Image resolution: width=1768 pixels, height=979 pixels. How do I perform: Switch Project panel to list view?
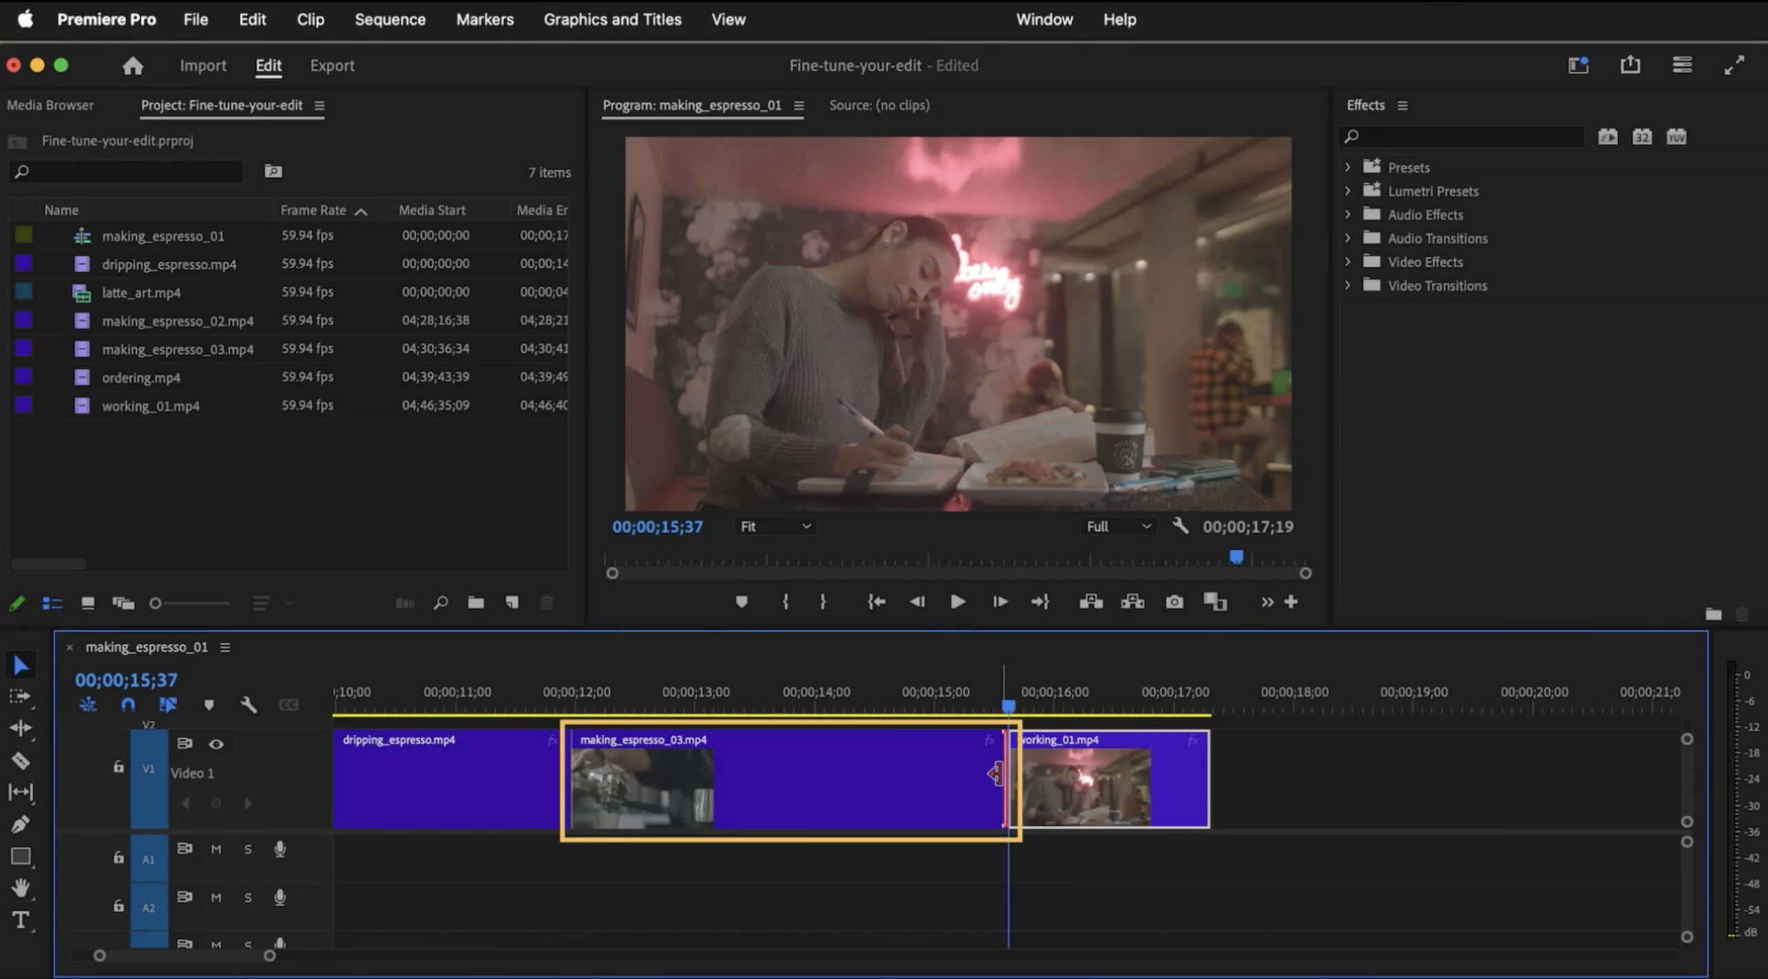[x=52, y=603]
